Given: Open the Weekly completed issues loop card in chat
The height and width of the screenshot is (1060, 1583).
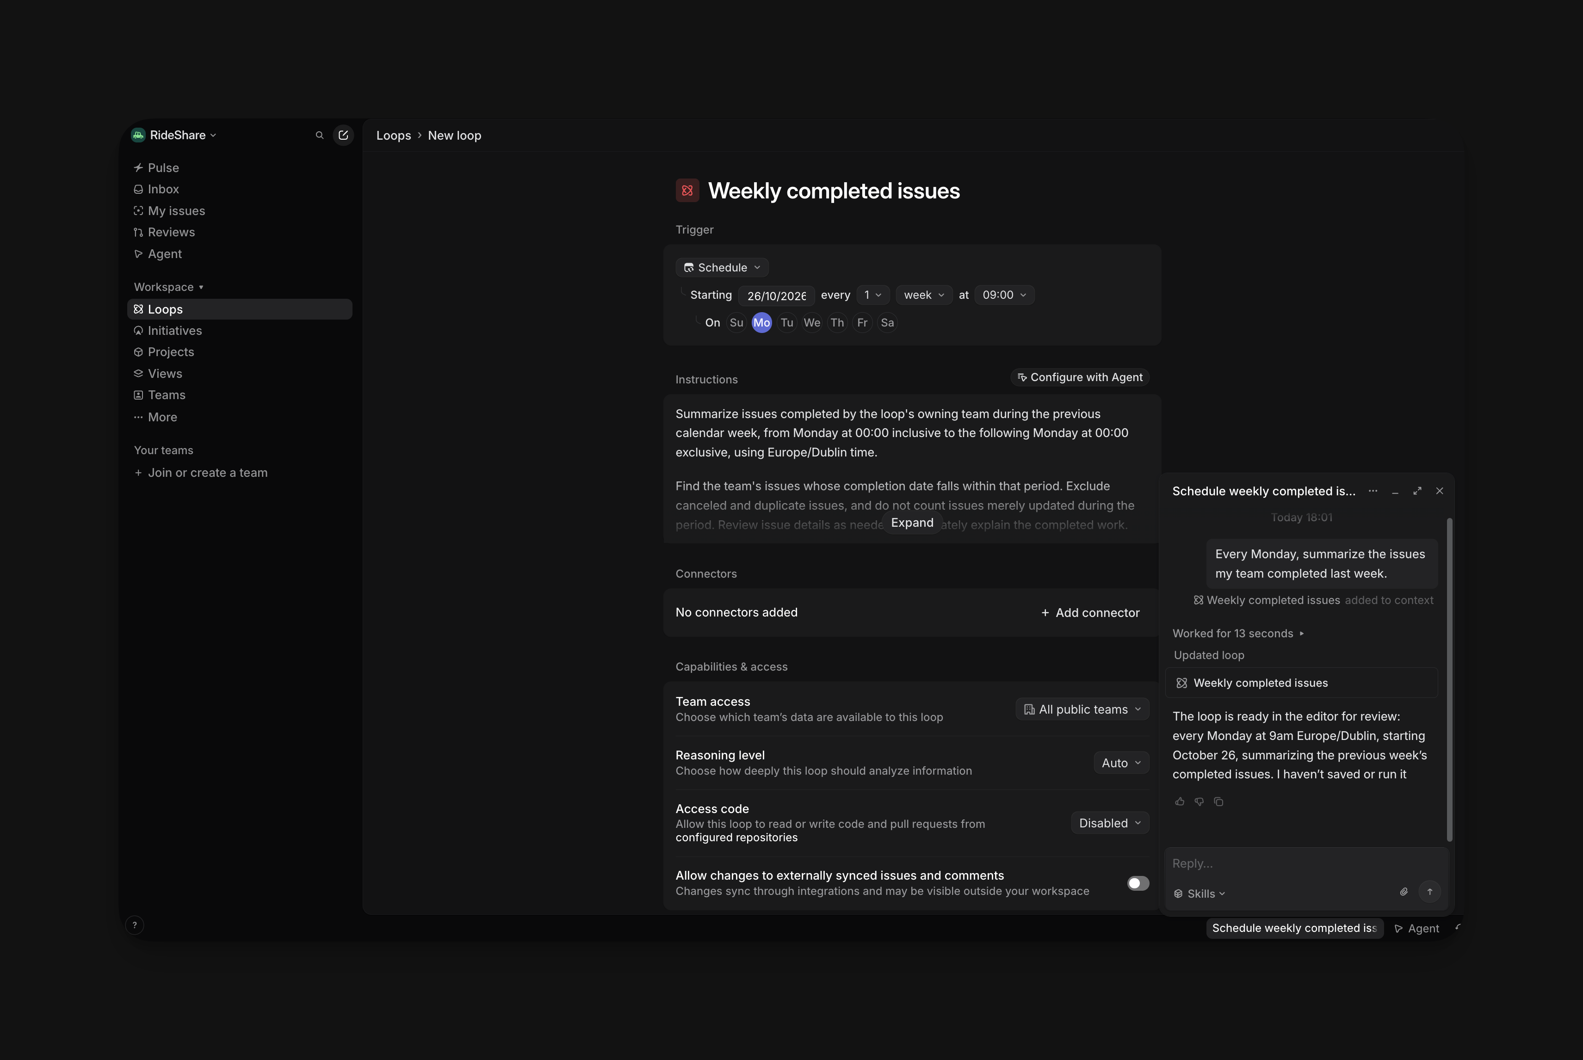Looking at the screenshot, I should (x=1302, y=683).
